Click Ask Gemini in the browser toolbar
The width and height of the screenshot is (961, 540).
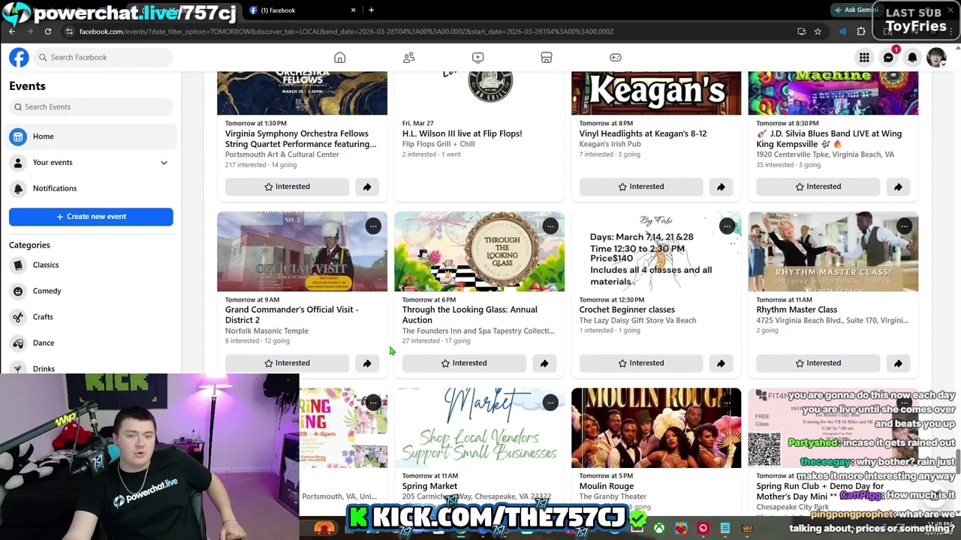click(855, 10)
